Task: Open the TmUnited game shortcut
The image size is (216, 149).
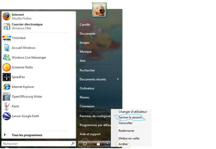Action: pos(18,38)
